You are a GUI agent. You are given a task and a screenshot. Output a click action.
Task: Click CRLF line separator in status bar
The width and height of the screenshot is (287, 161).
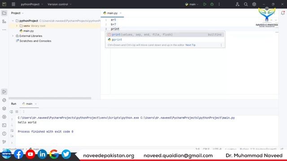[206, 149]
